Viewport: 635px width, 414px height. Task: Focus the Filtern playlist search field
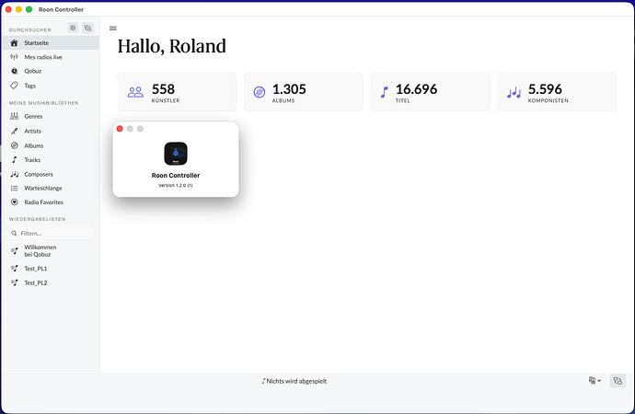coord(51,233)
